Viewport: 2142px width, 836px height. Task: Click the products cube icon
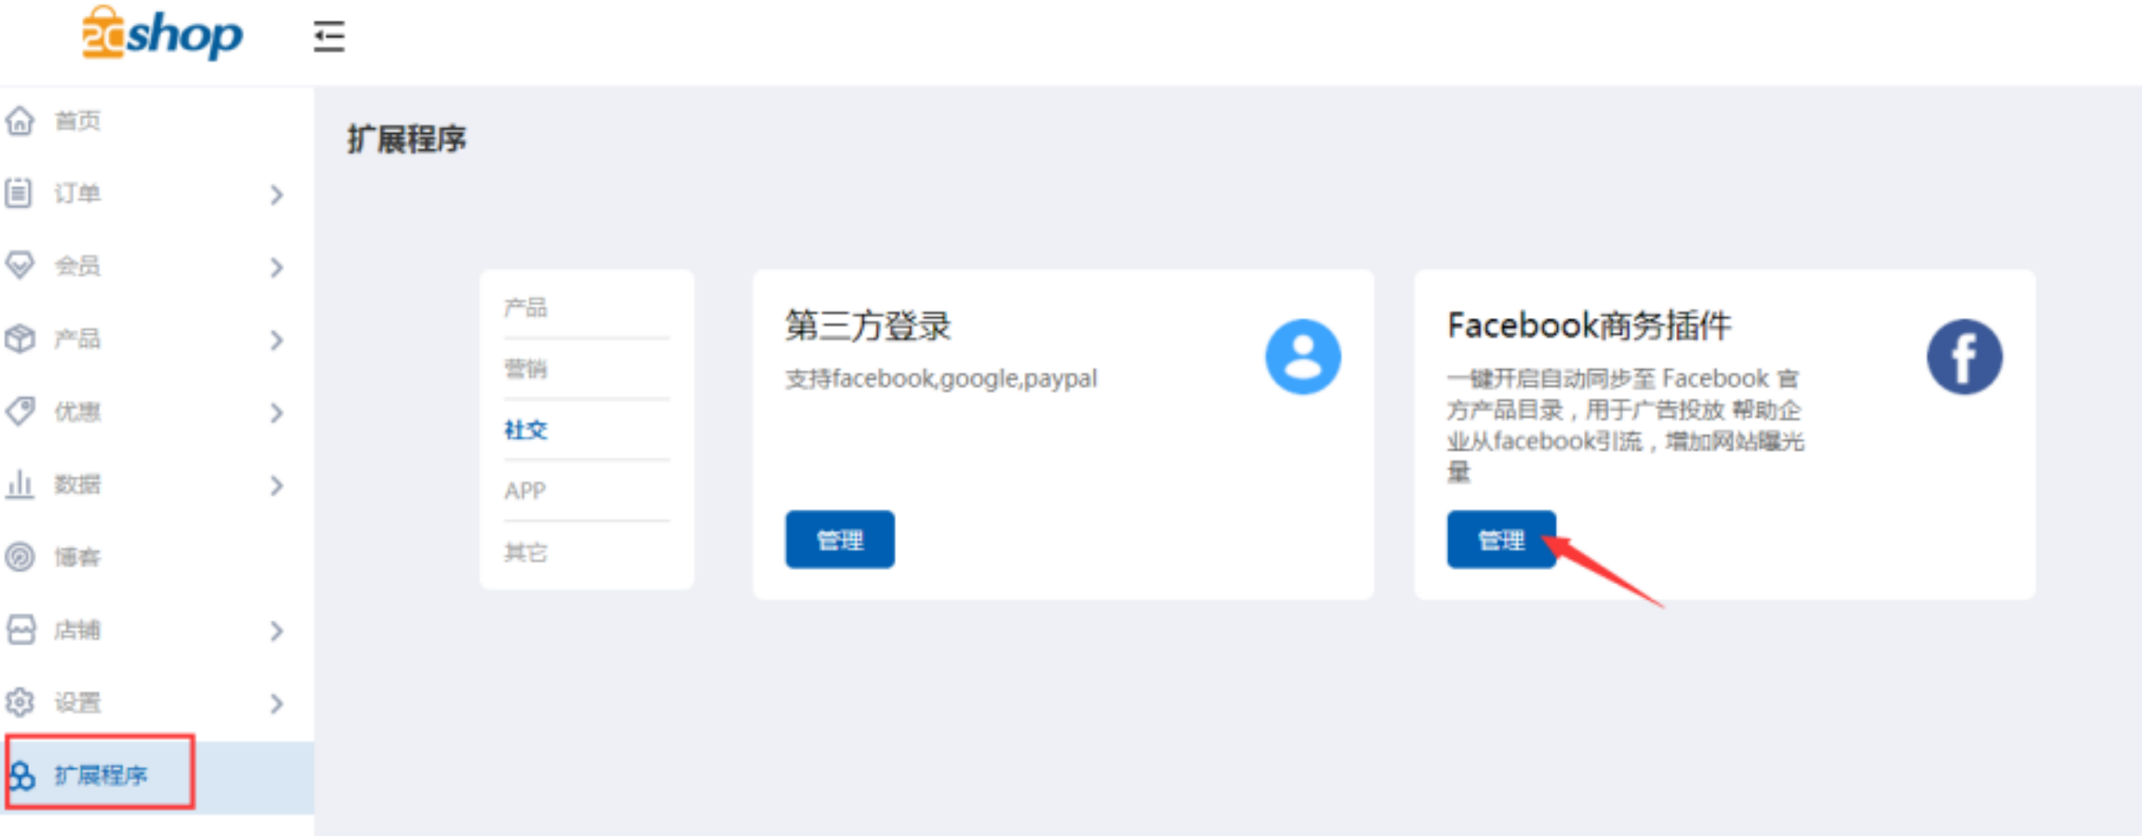point(20,339)
